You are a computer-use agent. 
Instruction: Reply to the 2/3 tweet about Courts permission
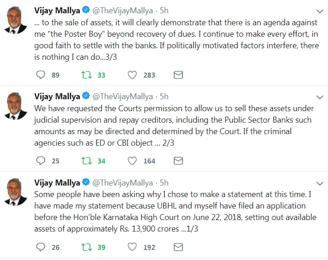coord(41,161)
